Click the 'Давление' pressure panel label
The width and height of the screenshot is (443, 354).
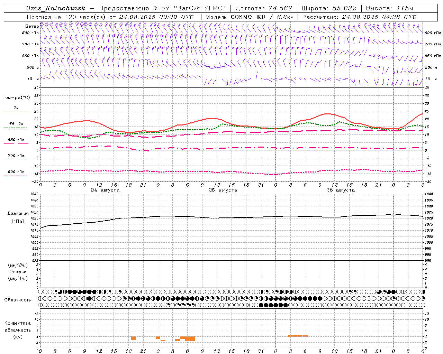point(18,214)
